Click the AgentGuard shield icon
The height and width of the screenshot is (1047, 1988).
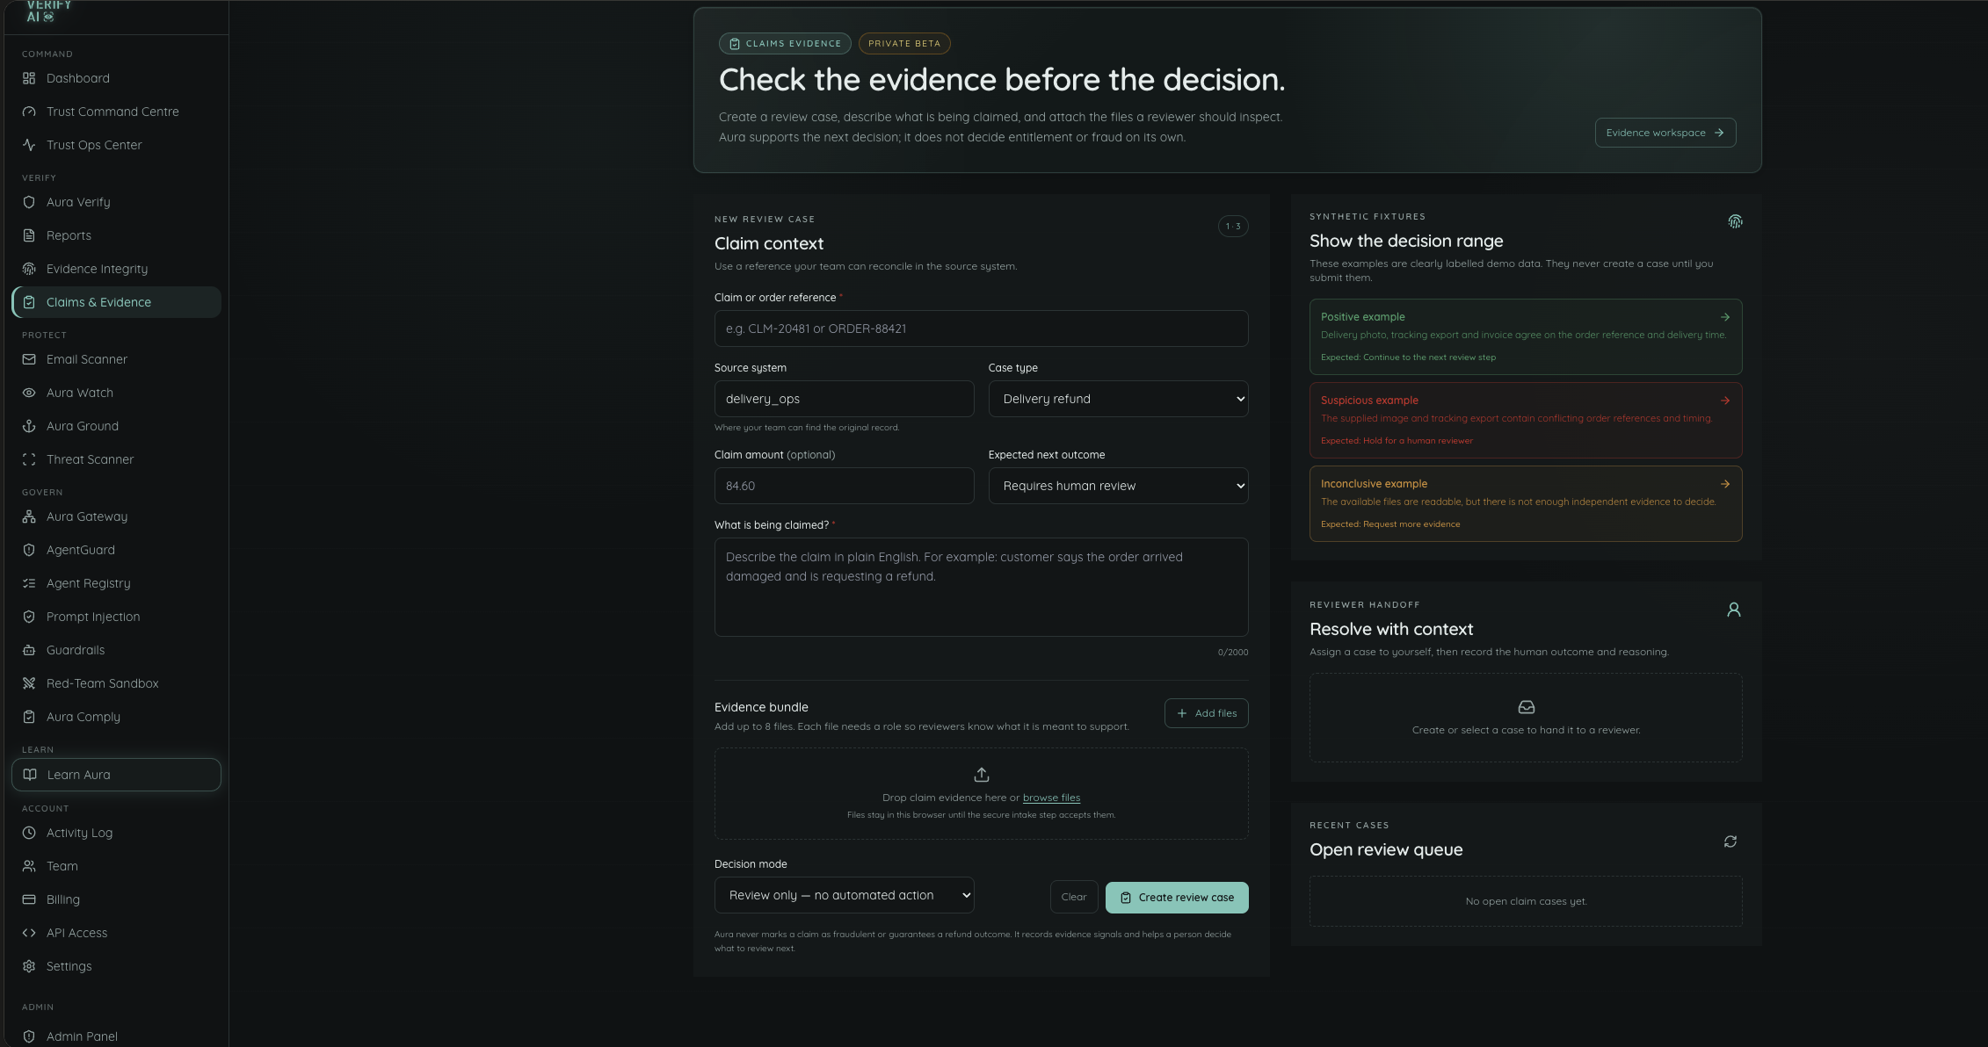[29, 550]
